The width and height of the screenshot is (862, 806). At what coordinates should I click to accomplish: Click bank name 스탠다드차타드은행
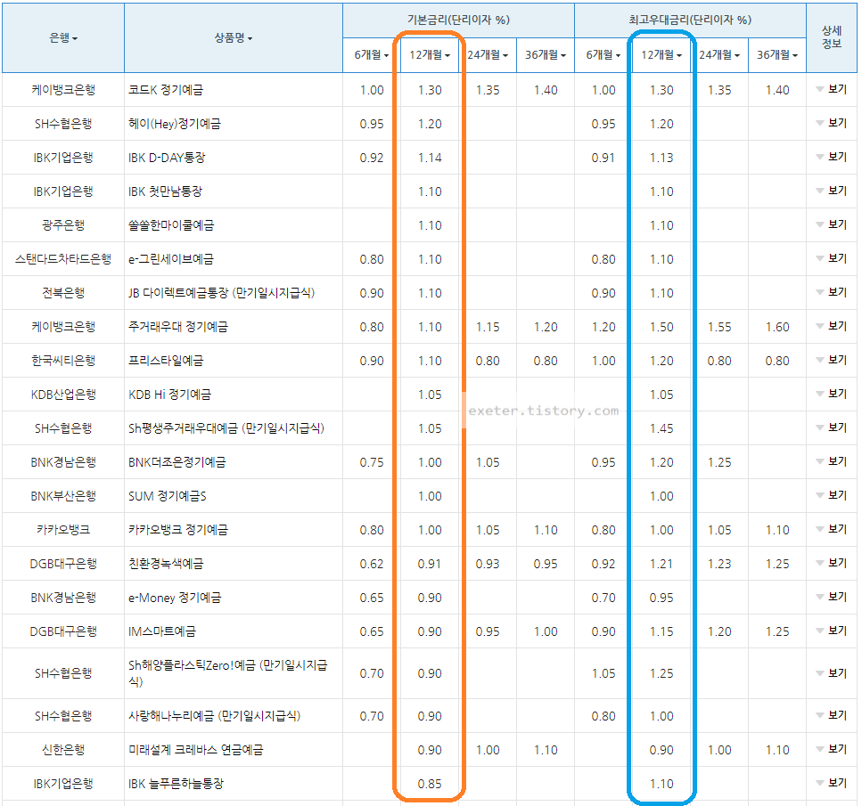pos(63,259)
